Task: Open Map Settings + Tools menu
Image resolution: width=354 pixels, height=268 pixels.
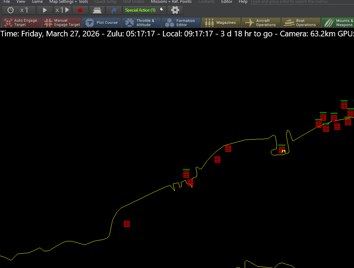Action: [x=69, y=2]
